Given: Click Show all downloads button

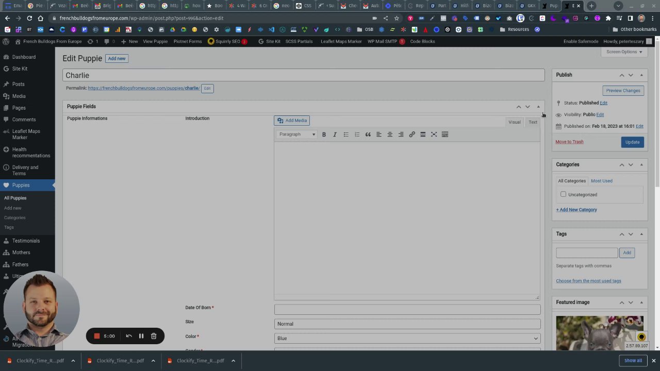Looking at the screenshot, I should point(633,361).
